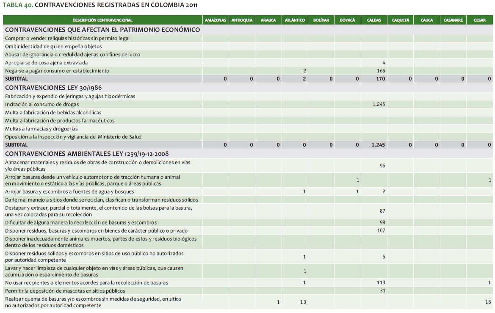Screen dimensions: 495x313
Task: Select the 1.245 value in Incitación row
Action: (x=379, y=104)
